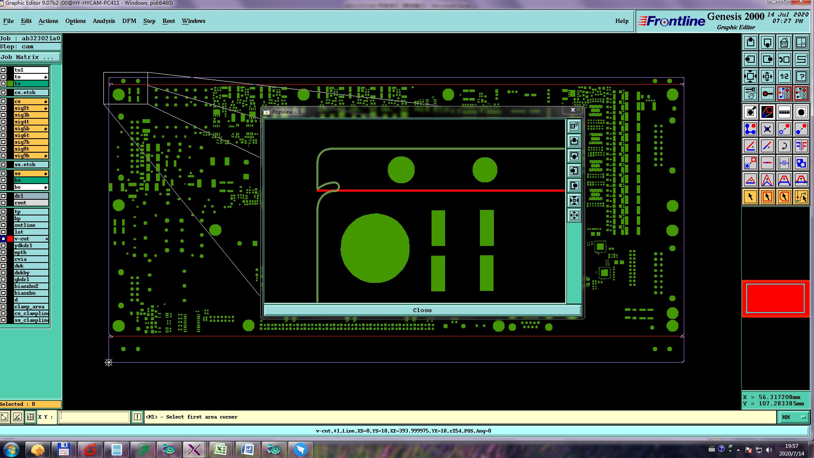Click the Home view icon
Image resolution: width=814 pixels, height=458 pixels.
click(x=784, y=42)
